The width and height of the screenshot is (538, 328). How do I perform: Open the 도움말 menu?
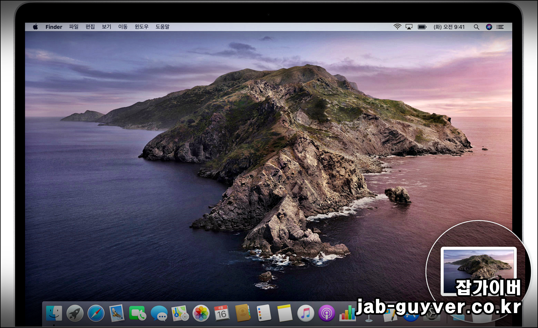162,27
